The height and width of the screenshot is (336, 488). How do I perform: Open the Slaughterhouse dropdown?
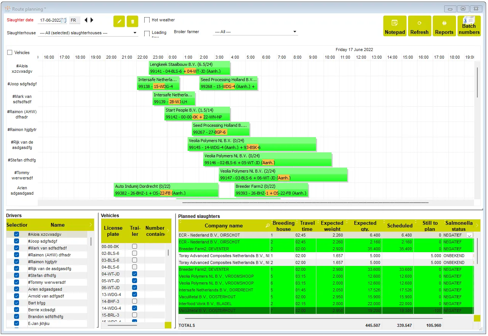(x=135, y=33)
